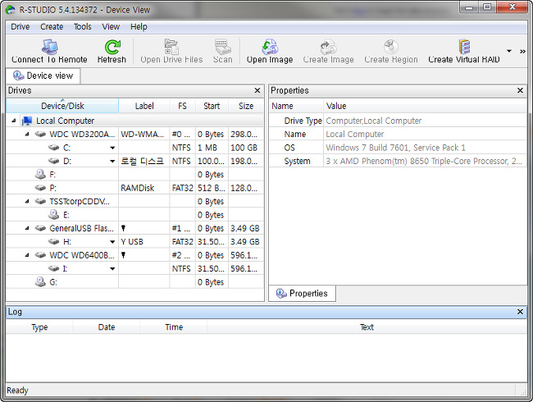This screenshot has width=533, height=402.
Task: Open the View menu
Action: tap(111, 26)
